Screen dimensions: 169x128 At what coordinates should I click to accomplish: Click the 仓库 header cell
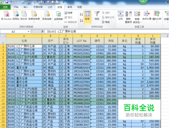tap(24, 41)
